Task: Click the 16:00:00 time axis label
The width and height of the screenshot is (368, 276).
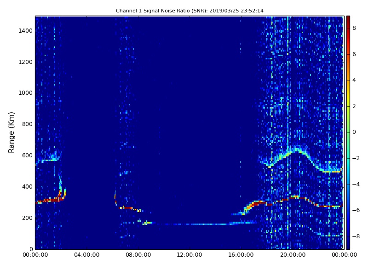Action: point(241,255)
